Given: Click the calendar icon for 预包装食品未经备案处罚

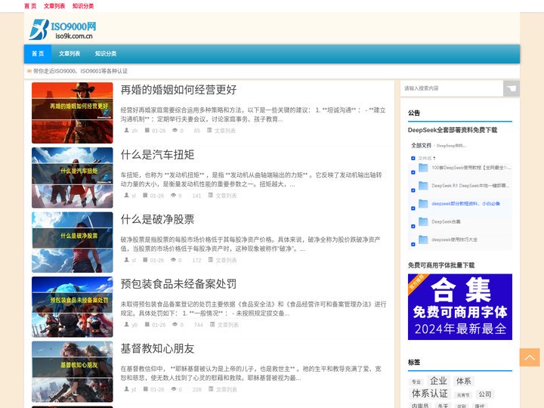Looking at the screenshot, I should click(x=147, y=324).
